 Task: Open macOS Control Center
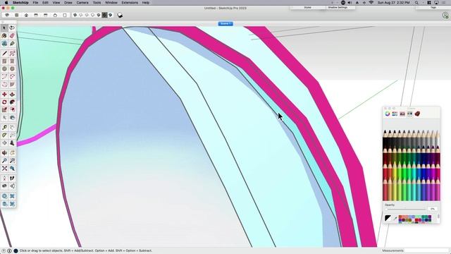(429, 3)
